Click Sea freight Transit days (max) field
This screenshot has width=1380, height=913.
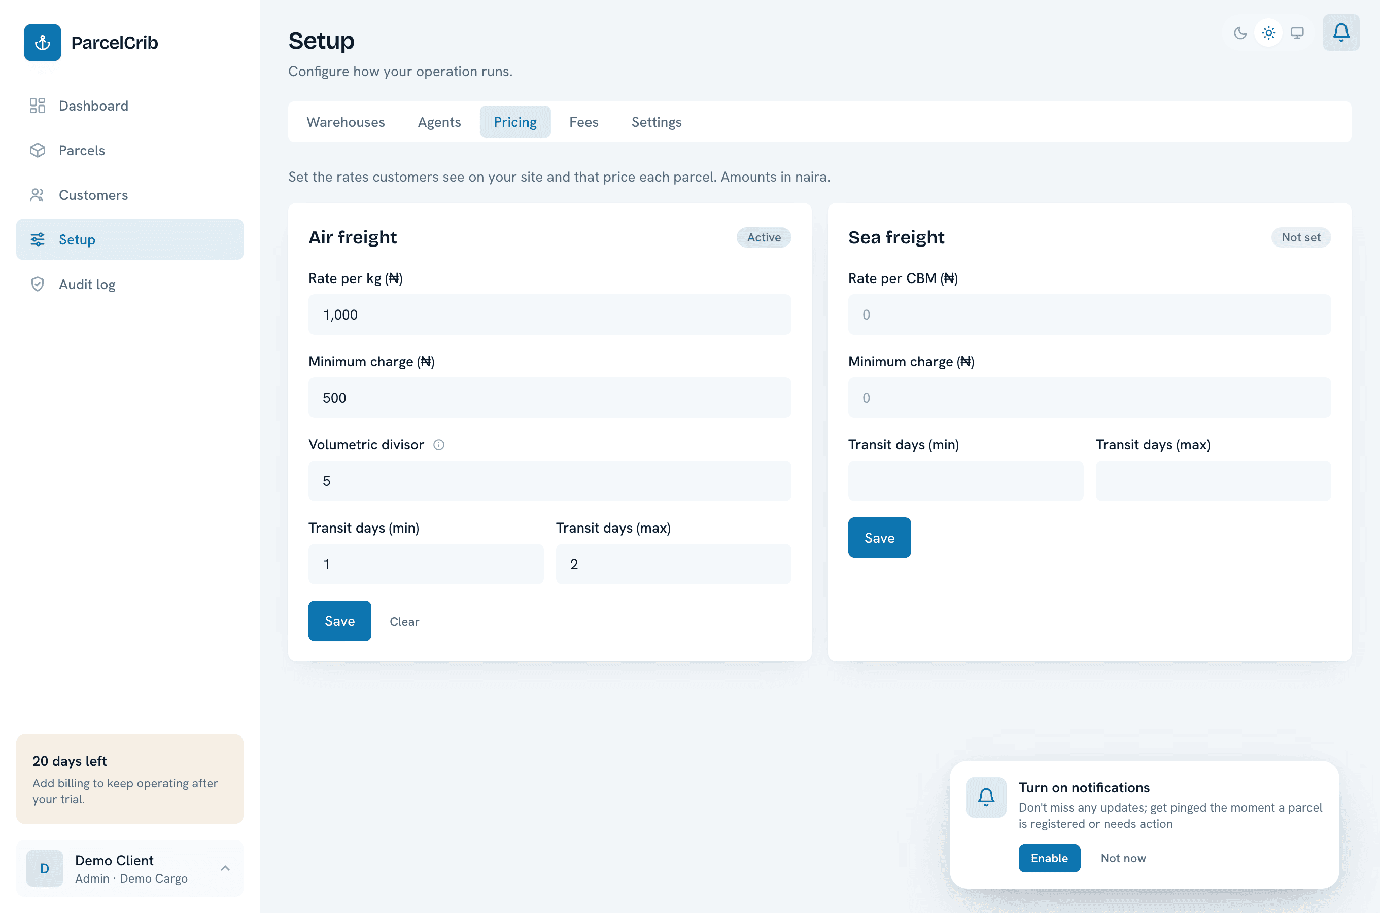1214,481
